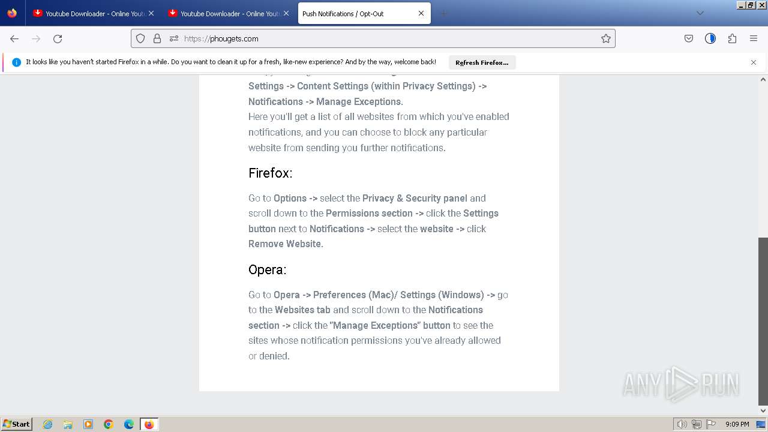
Task: Open the Save to Pocket icon
Action: [x=689, y=38]
